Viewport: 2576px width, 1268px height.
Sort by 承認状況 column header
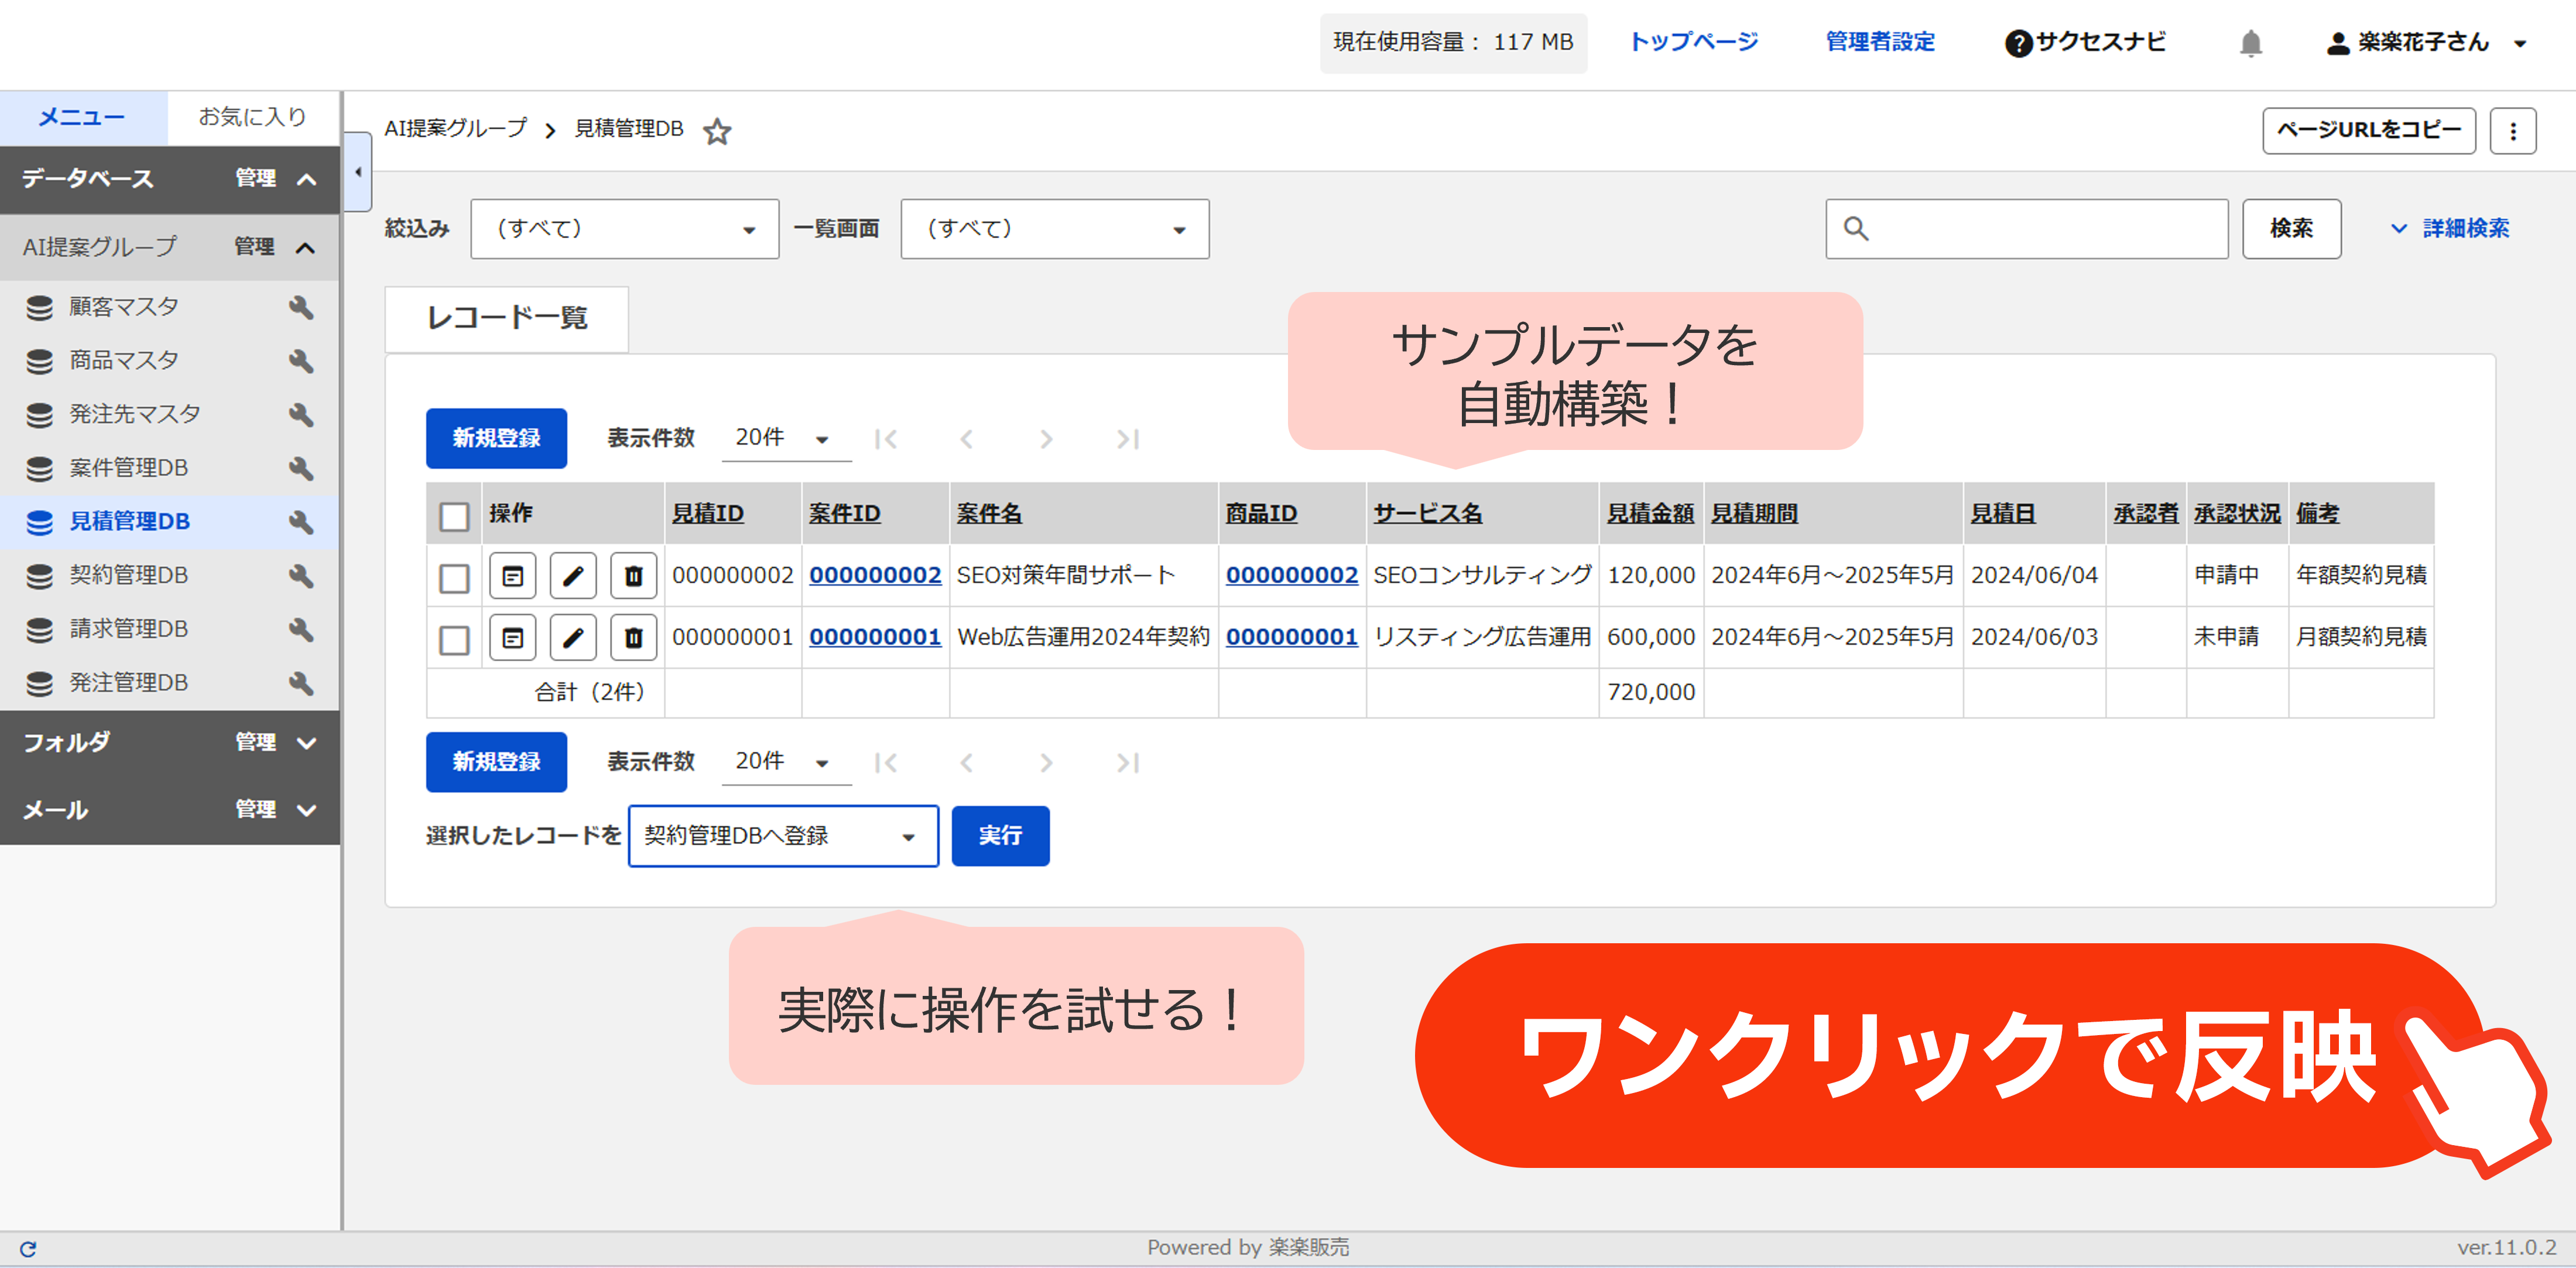click(2237, 514)
